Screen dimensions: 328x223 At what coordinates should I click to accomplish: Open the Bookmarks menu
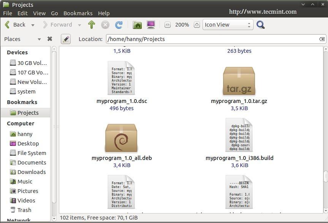tap(78, 13)
